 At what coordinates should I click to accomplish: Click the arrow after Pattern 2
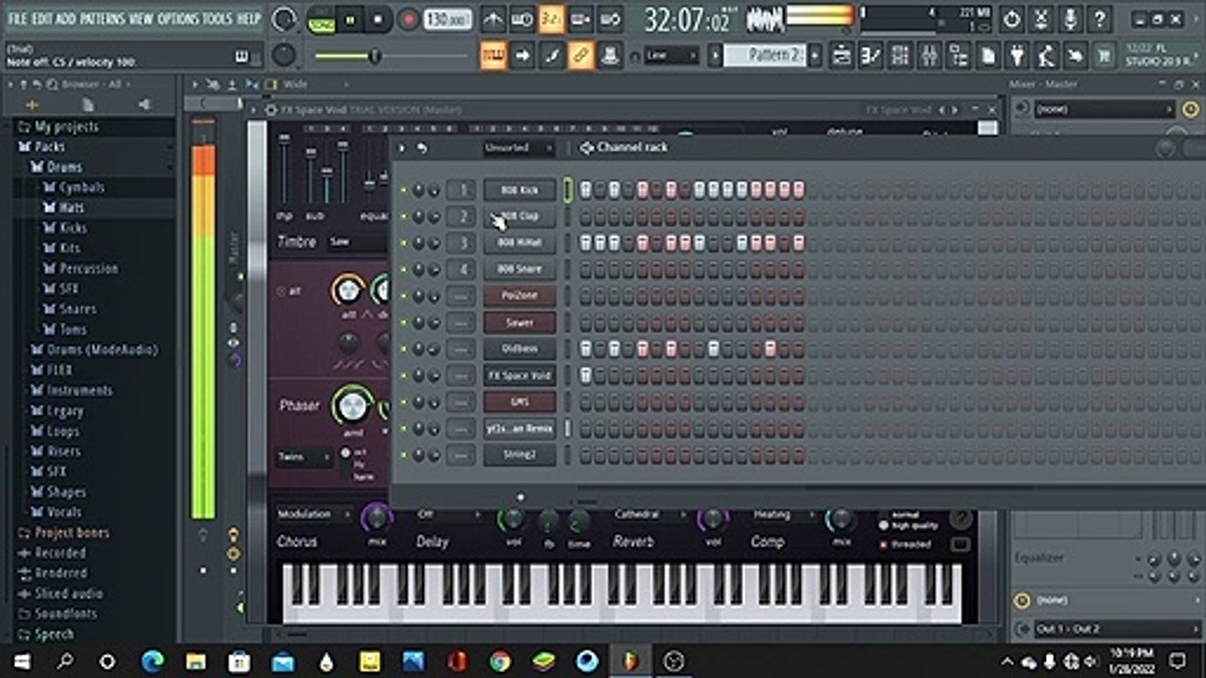coord(816,56)
